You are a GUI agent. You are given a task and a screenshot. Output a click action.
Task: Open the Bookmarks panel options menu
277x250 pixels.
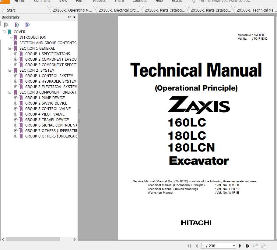coord(69,17)
